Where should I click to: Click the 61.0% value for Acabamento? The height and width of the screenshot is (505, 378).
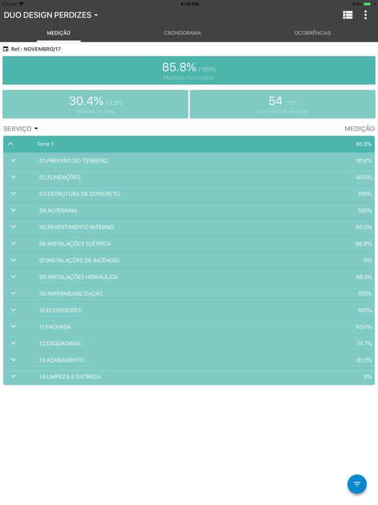click(x=364, y=360)
